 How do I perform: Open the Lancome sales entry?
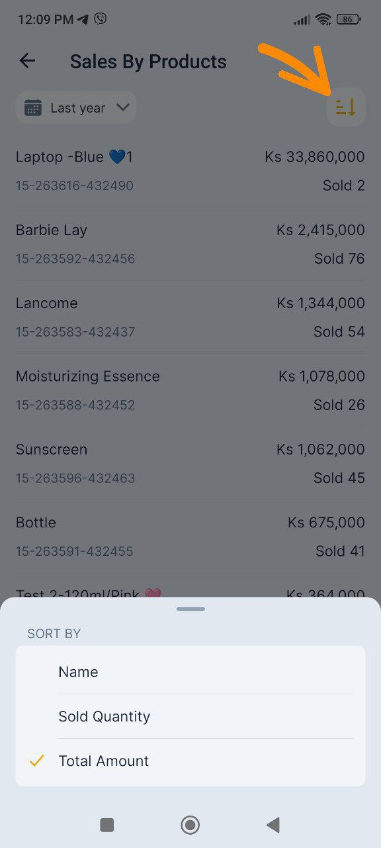pos(190,317)
